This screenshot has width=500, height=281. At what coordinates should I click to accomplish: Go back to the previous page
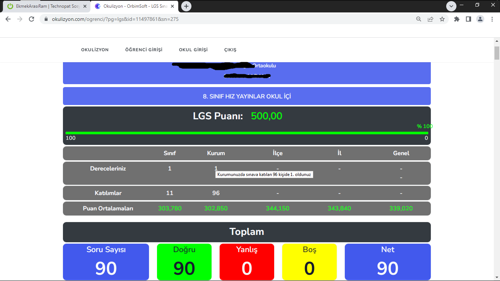tap(8, 19)
